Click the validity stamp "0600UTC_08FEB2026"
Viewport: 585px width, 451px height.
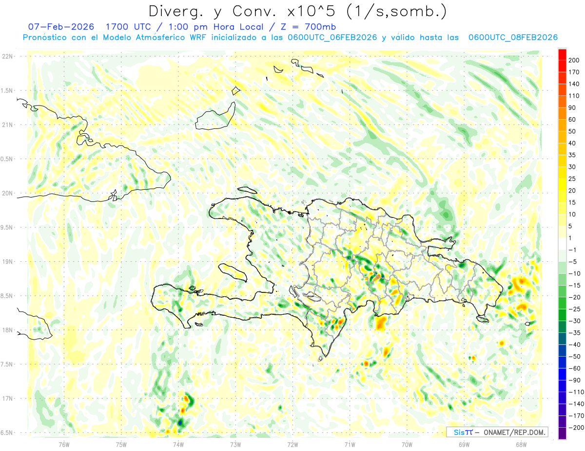tap(513, 37)
